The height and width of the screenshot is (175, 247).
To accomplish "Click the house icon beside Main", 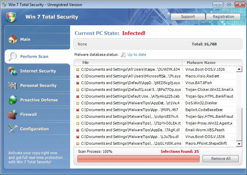I will [13, 39].
